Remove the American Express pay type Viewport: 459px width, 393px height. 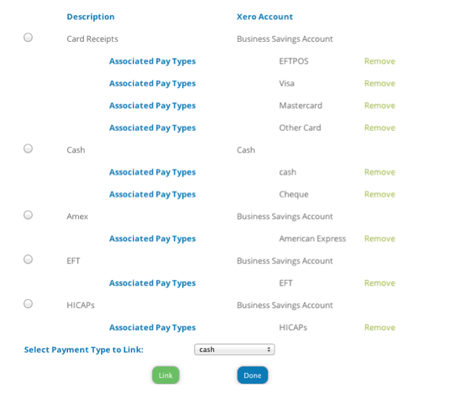(379, 239)
